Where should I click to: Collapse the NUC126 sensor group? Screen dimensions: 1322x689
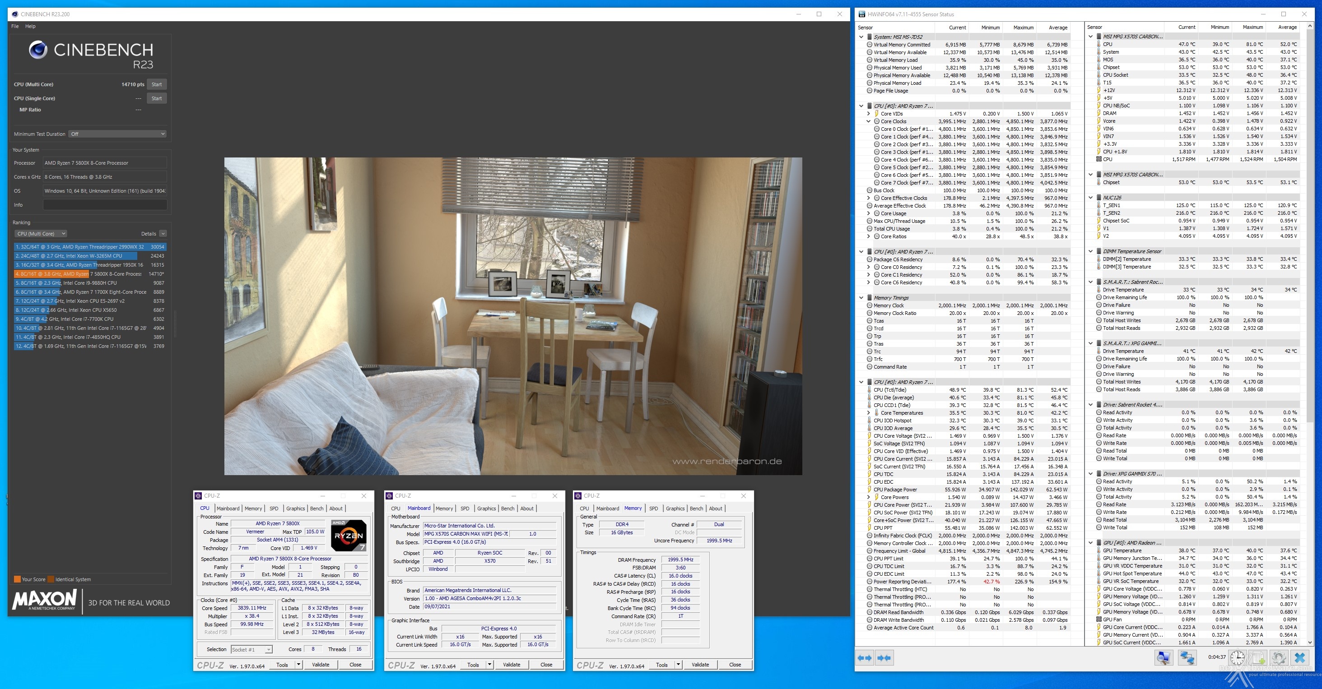point(1090,198)
